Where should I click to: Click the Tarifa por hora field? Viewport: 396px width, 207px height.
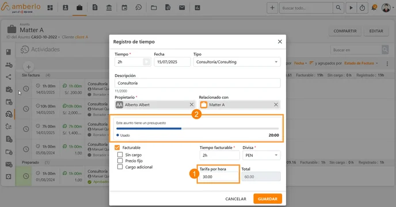[x=219, y=177]
